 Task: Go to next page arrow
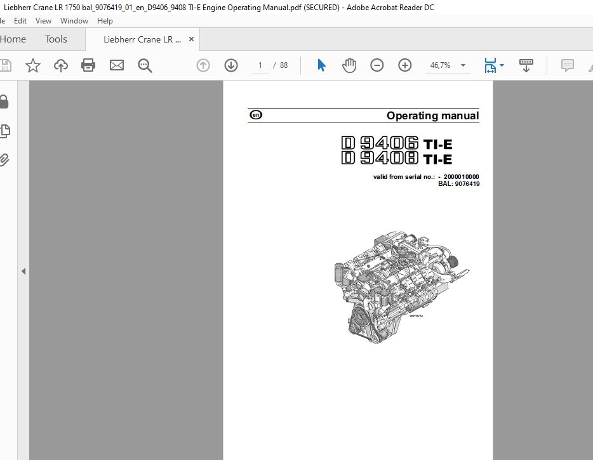(x=231, y=65)
